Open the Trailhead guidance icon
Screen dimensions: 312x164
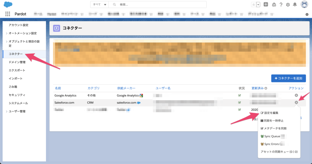(x=274, y=5)
